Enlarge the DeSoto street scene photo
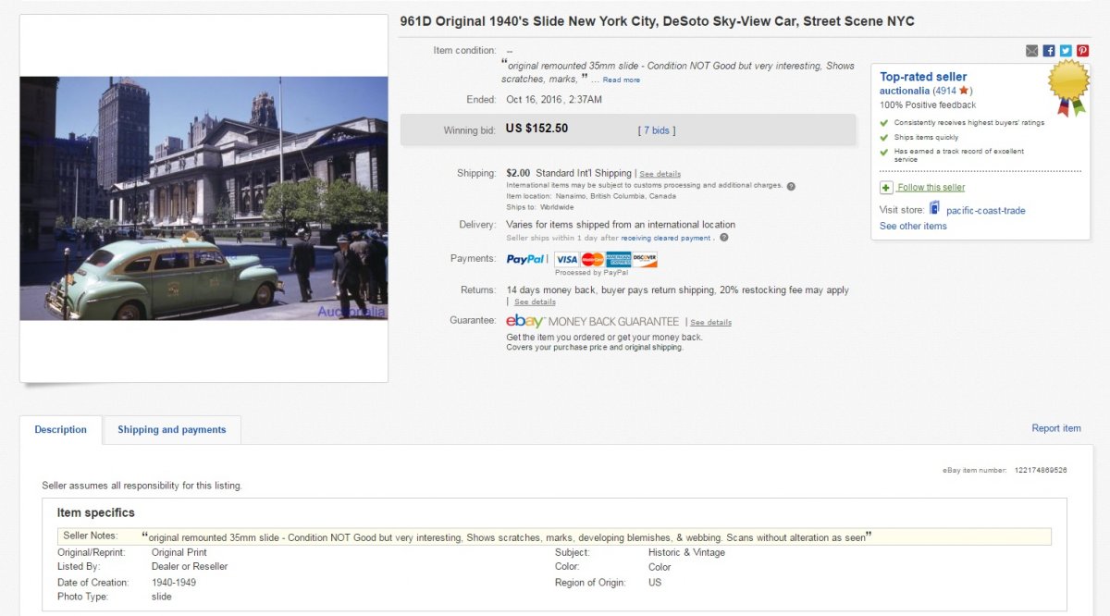This screenshot has width=1110, height=616. tap(203, 198)
